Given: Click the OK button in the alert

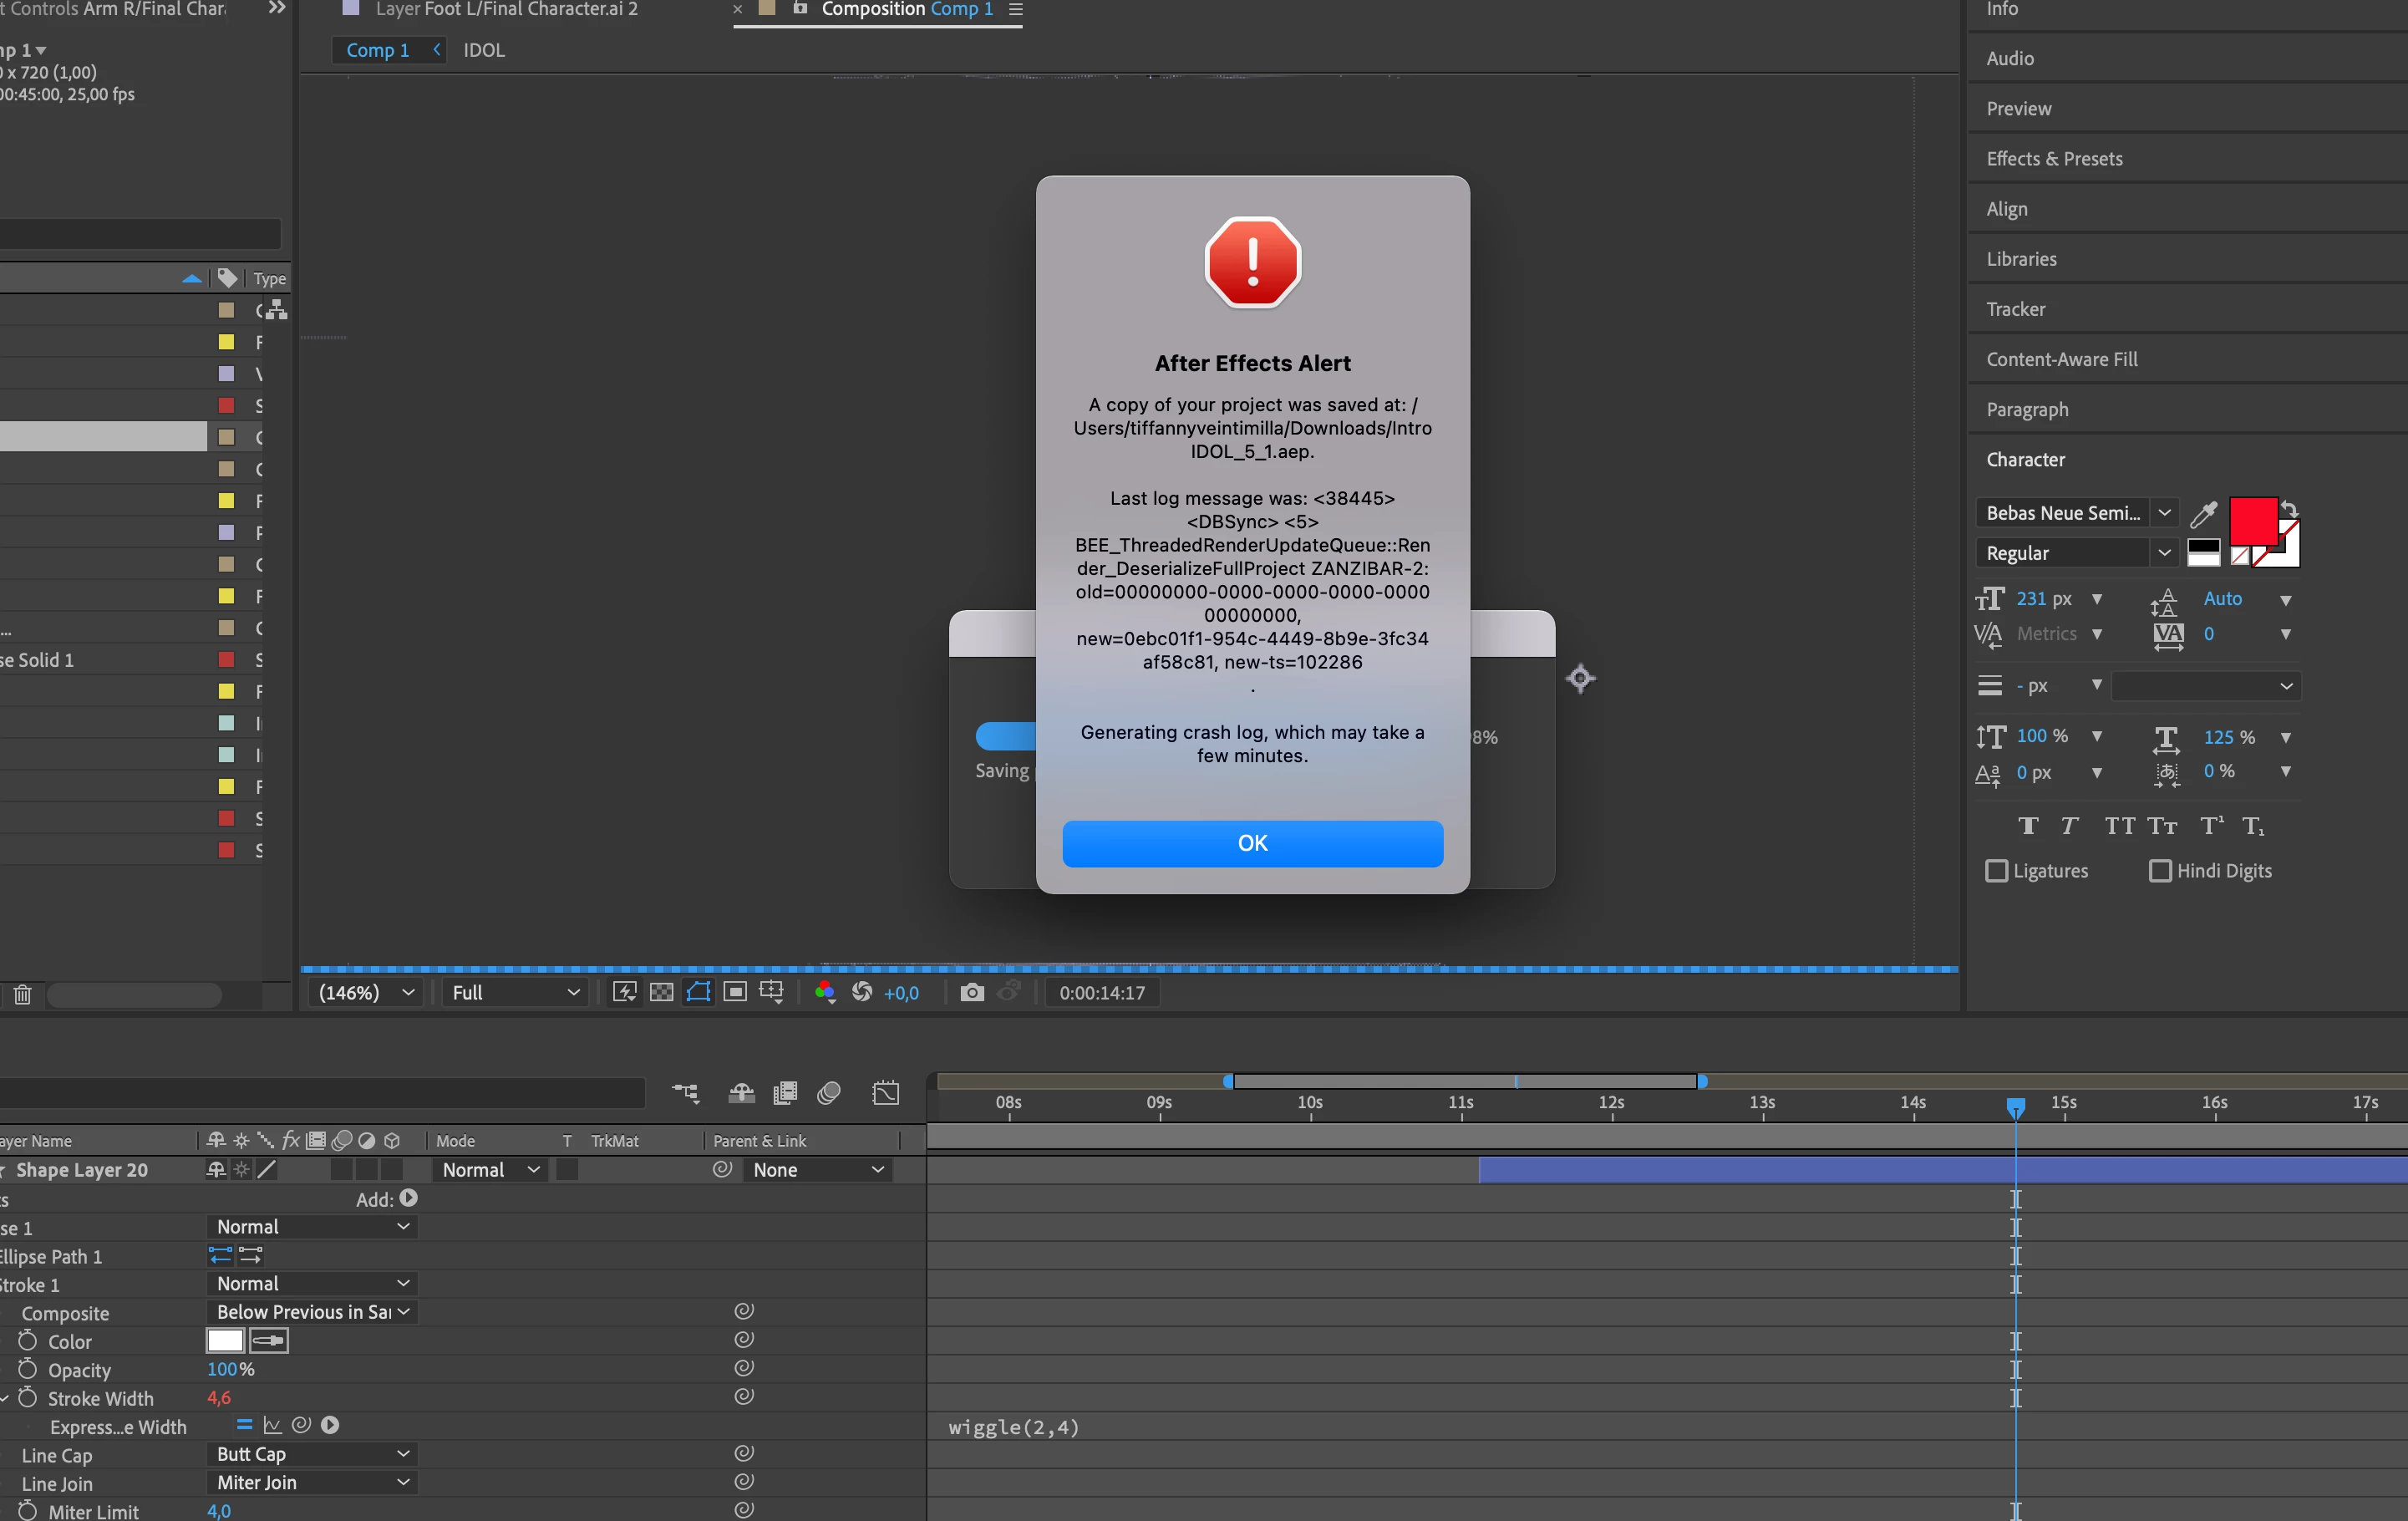Looking at the screenshot, I should pyautogui.click(x=1252, y=843).
